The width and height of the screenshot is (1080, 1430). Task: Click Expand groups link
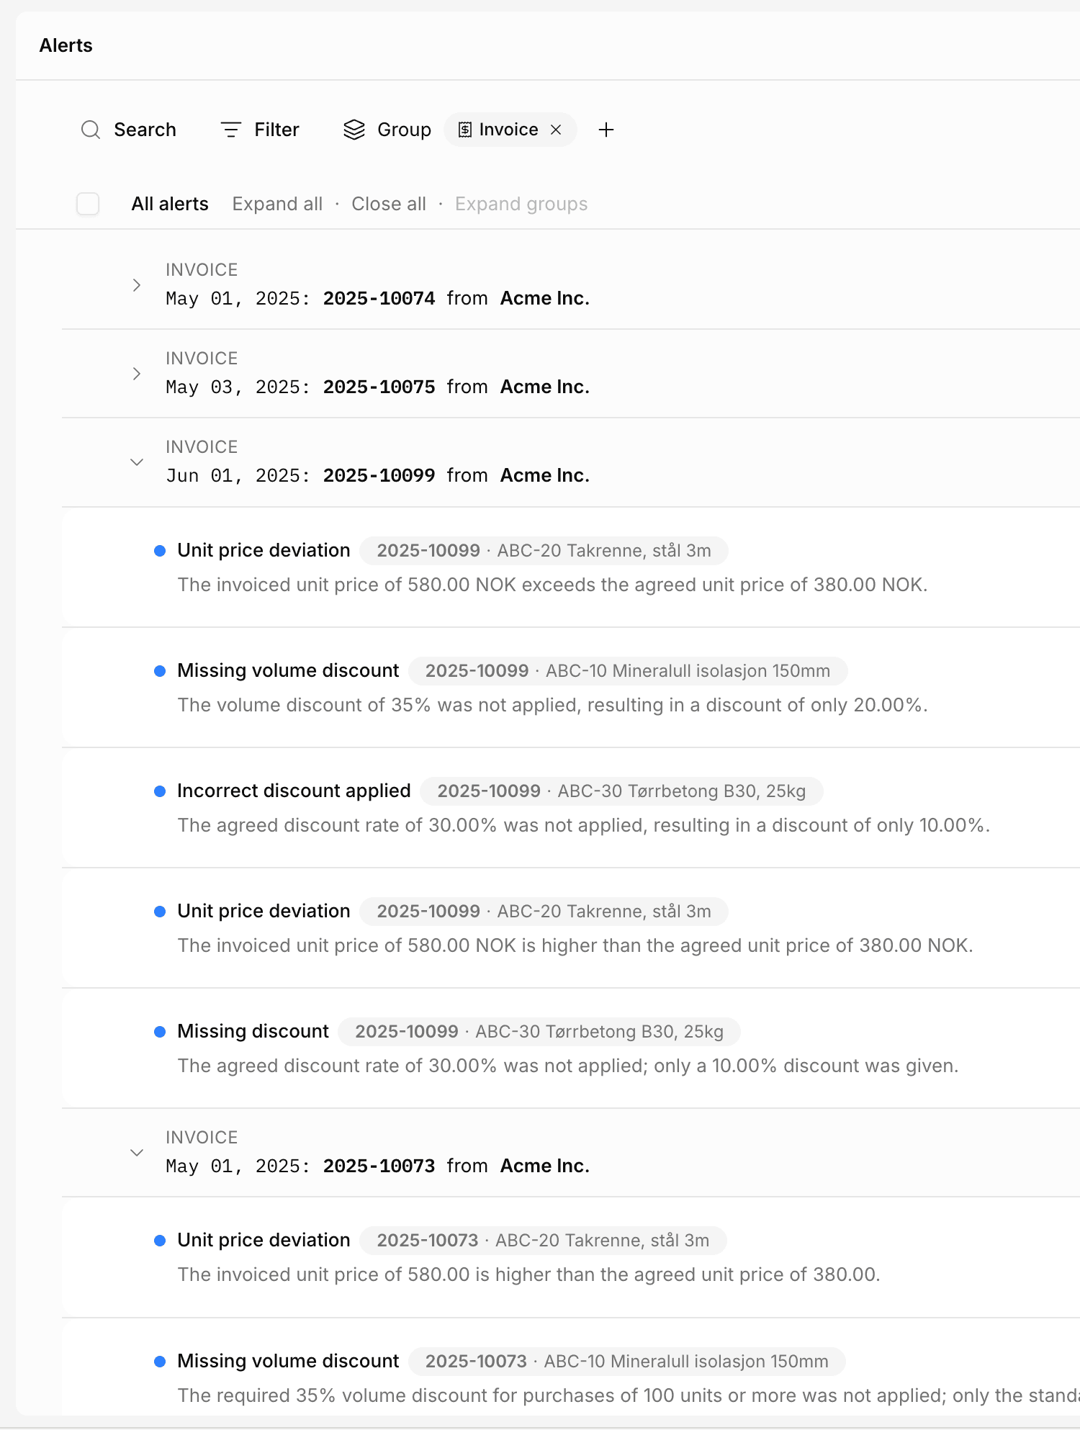pyautogui.click(x=521, y=204)
